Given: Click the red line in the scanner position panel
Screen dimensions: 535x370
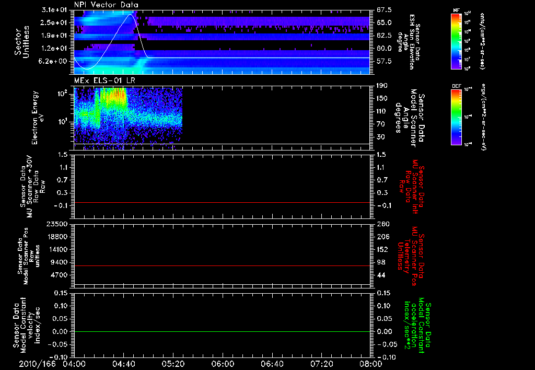Looking at the screenshot, I should tap(222, 265).
